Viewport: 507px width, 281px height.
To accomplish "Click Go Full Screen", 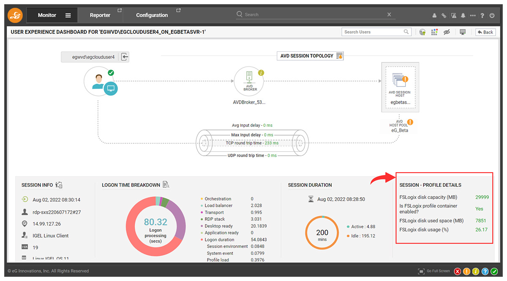I will point(434,271).
